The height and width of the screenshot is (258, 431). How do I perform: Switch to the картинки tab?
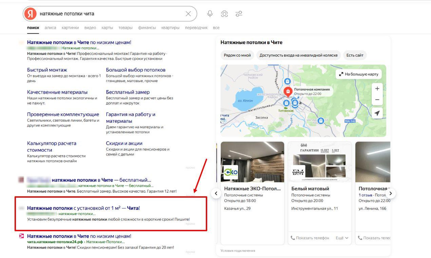tap(70, 28)
